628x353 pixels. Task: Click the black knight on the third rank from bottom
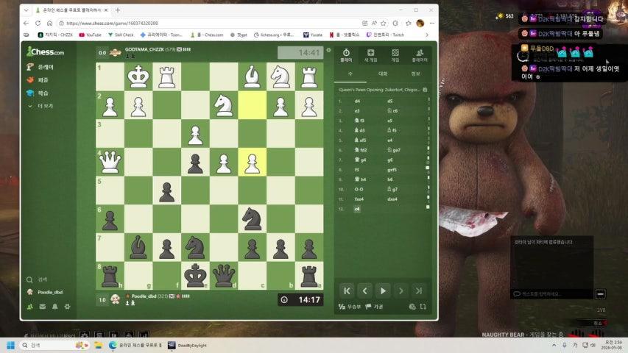tap(252, 219)
